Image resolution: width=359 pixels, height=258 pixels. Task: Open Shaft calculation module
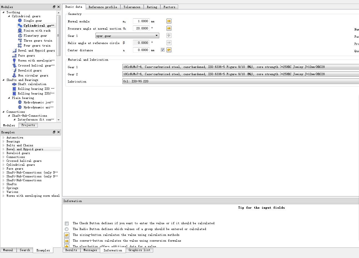(x=32, y=84)
